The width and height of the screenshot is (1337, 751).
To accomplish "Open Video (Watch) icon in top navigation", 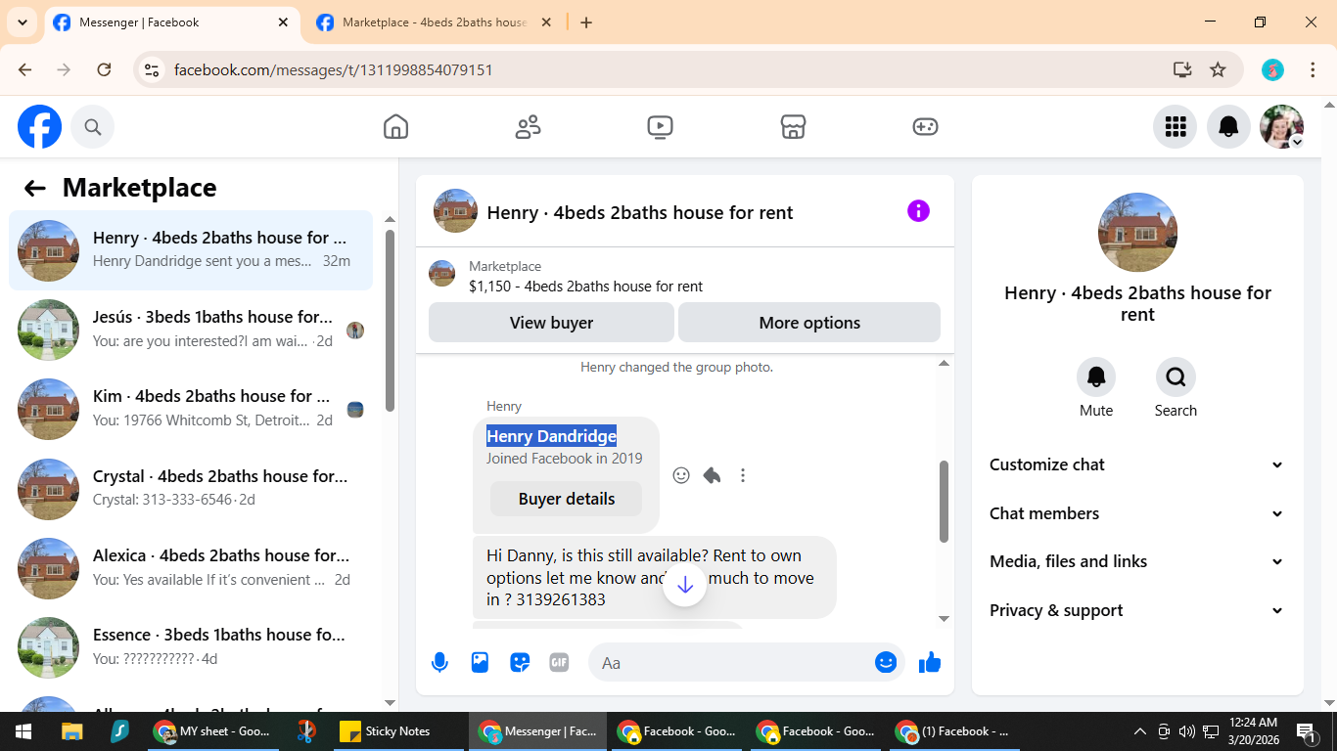I will coord(660,127).
